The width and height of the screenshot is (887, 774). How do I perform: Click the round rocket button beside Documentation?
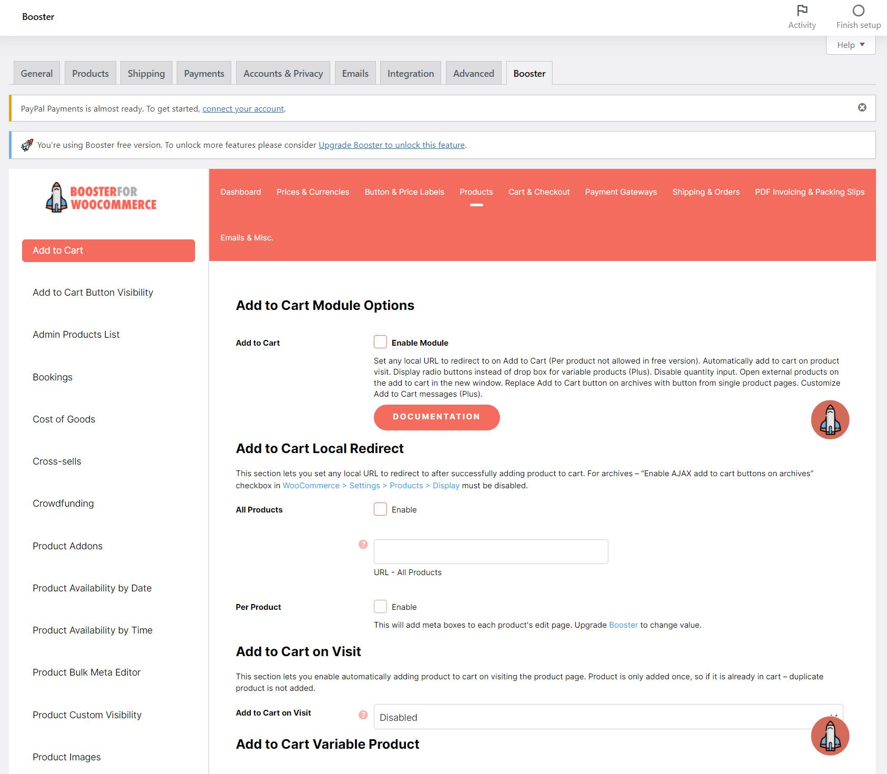830,419
